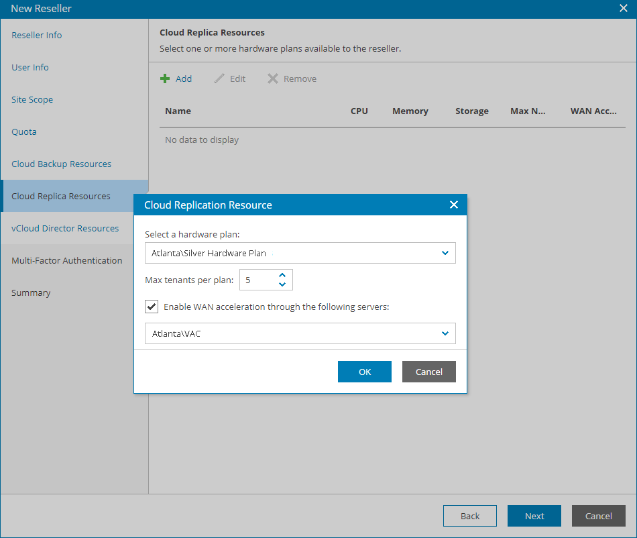Uncheck Enable WAN acceleration checkbox
Screen dimensions: 637x538
(152, 307)
